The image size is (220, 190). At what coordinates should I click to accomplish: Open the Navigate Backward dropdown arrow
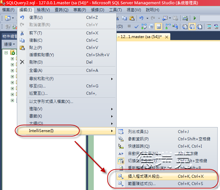pos(170,18)
